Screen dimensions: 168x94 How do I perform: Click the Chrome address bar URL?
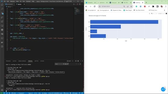[x=106, y=7]
